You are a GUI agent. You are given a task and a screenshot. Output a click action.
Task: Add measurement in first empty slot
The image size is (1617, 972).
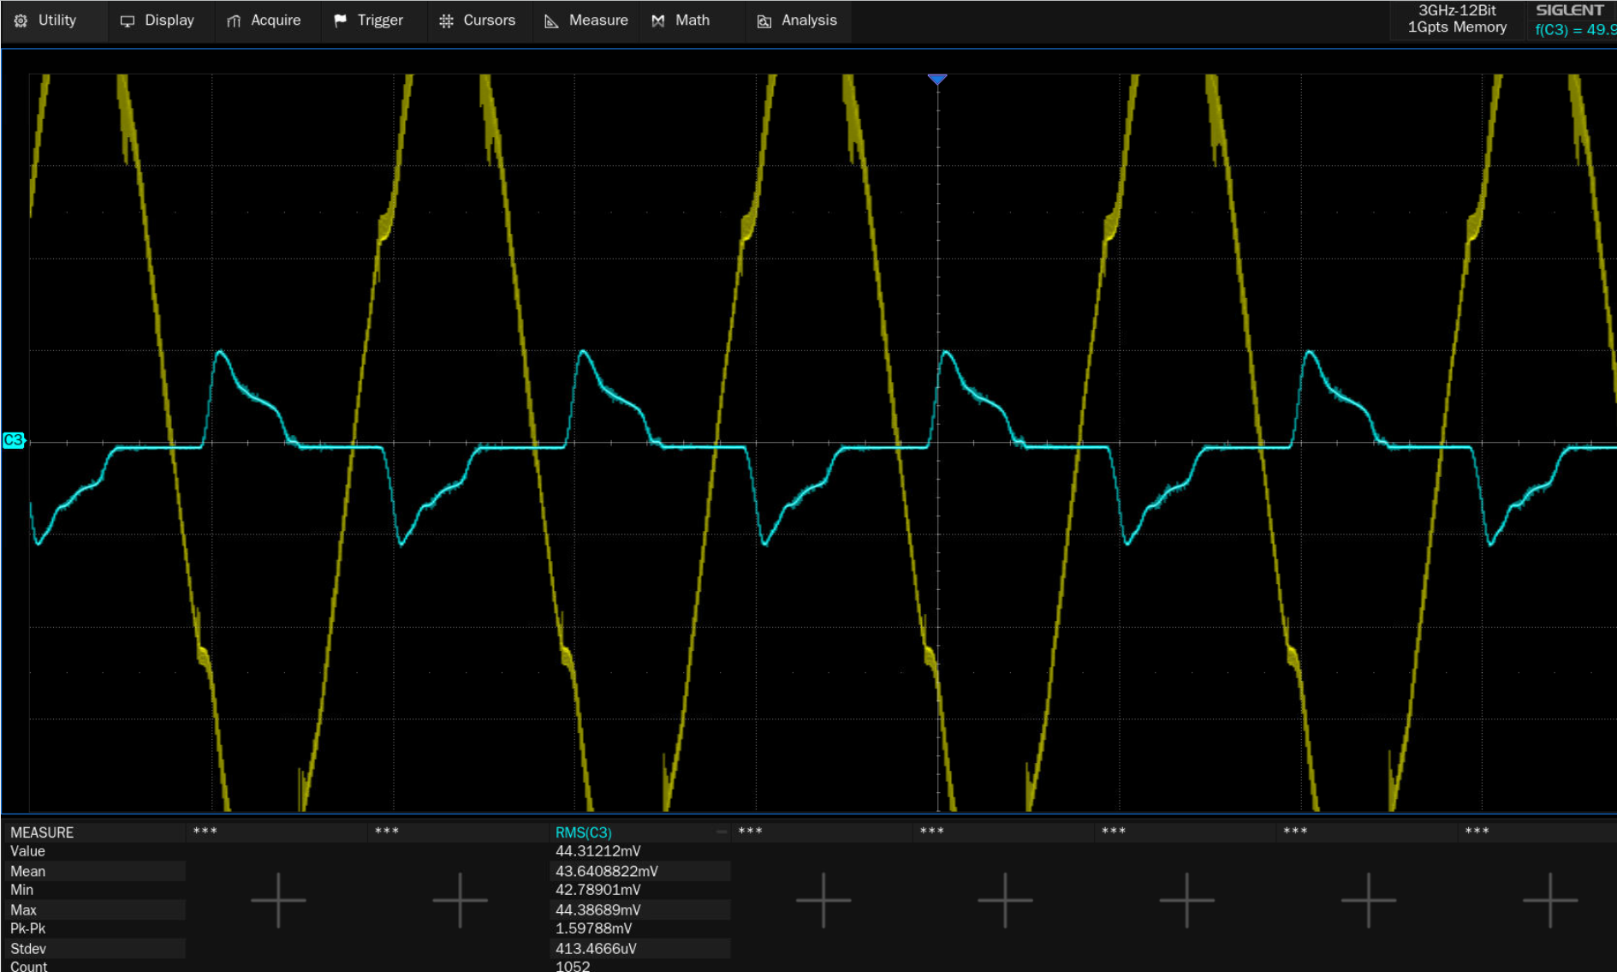click(278, 900)
